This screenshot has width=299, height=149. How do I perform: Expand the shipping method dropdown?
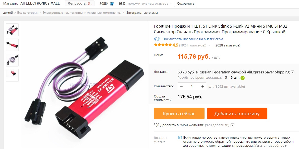tap(293, 72)
